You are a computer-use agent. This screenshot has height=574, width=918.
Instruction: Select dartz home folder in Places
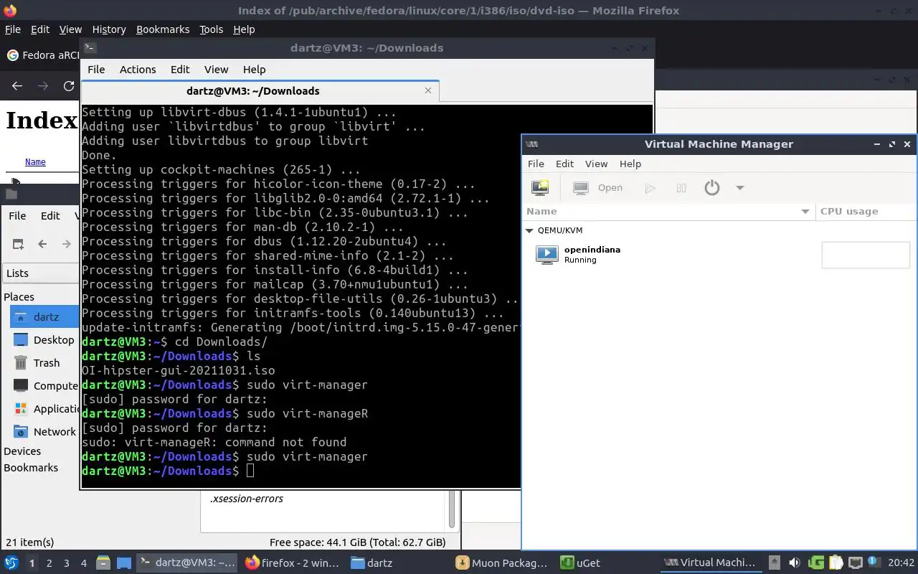coord(44,317)
